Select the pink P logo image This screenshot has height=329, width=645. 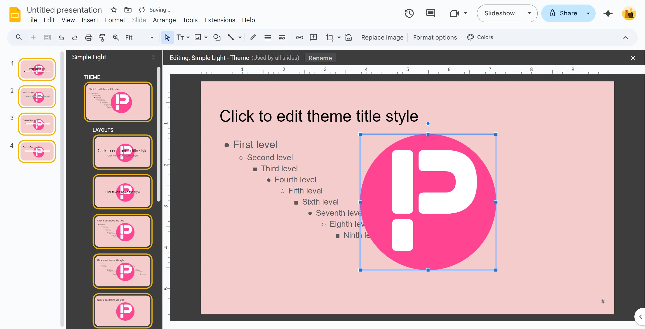point(428,202)
